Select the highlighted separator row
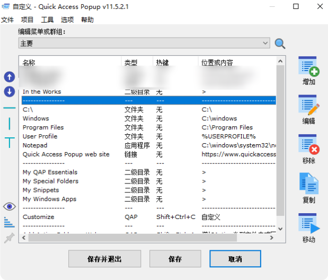328x280 pixels. pyautogui.click(x=149, y=101)
